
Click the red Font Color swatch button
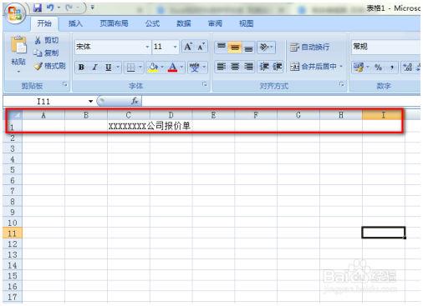pos(172,68)
